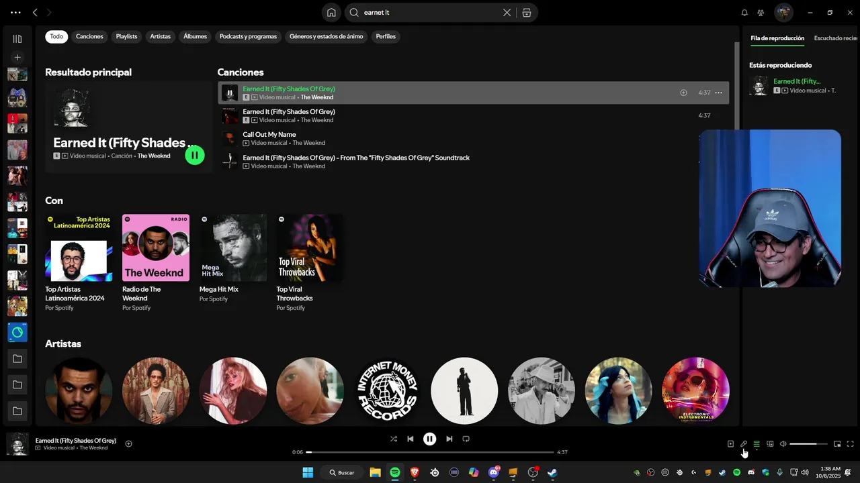Open the now-playing album cover in player

point(17,444)
